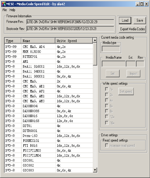Image resolution: width=150 pixels, height=178 pixels.
Task: Click the media list scrollbar thumb
Action: 95,54
